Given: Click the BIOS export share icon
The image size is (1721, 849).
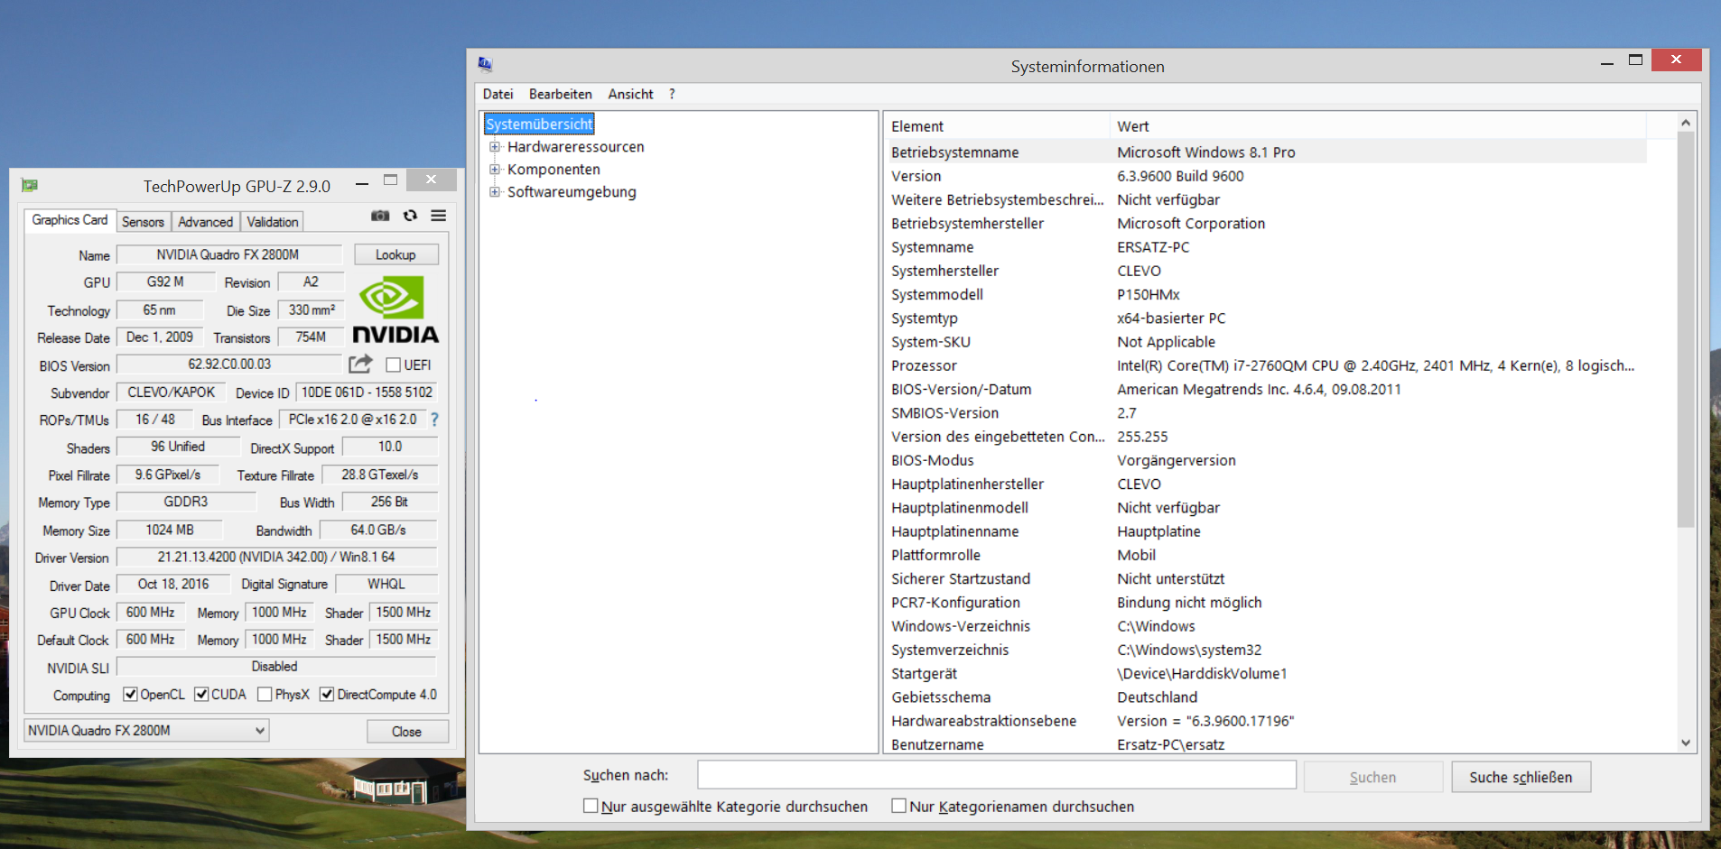Looking at the screenshot, I should pos(360,365).
